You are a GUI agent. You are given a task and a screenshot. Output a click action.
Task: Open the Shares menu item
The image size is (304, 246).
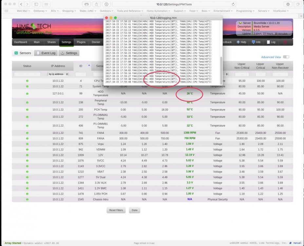point(51,42)
